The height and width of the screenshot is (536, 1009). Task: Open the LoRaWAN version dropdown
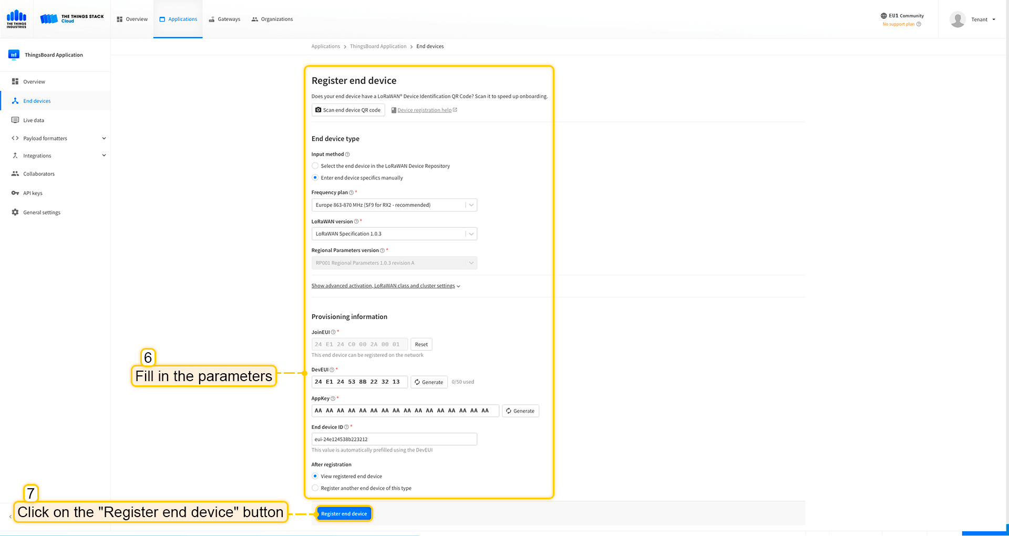pos(394,234)
